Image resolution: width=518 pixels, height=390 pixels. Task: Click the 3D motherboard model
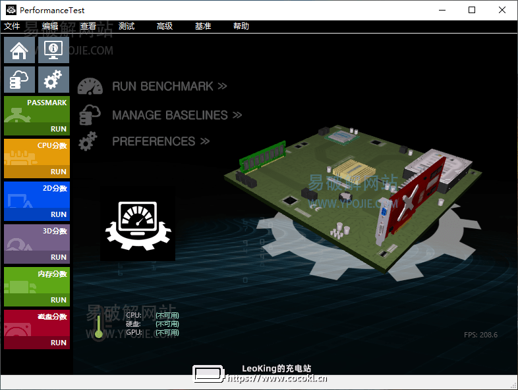click(353, 198)
